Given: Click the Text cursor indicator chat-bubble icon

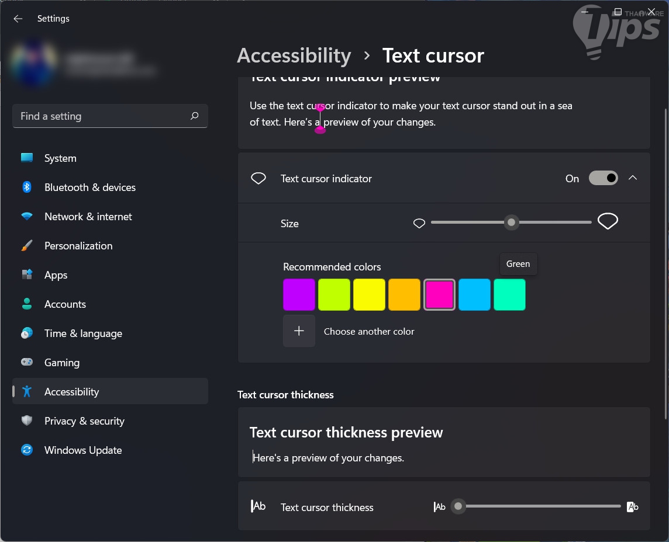Looking at the screenshot, I should (258, 178).
